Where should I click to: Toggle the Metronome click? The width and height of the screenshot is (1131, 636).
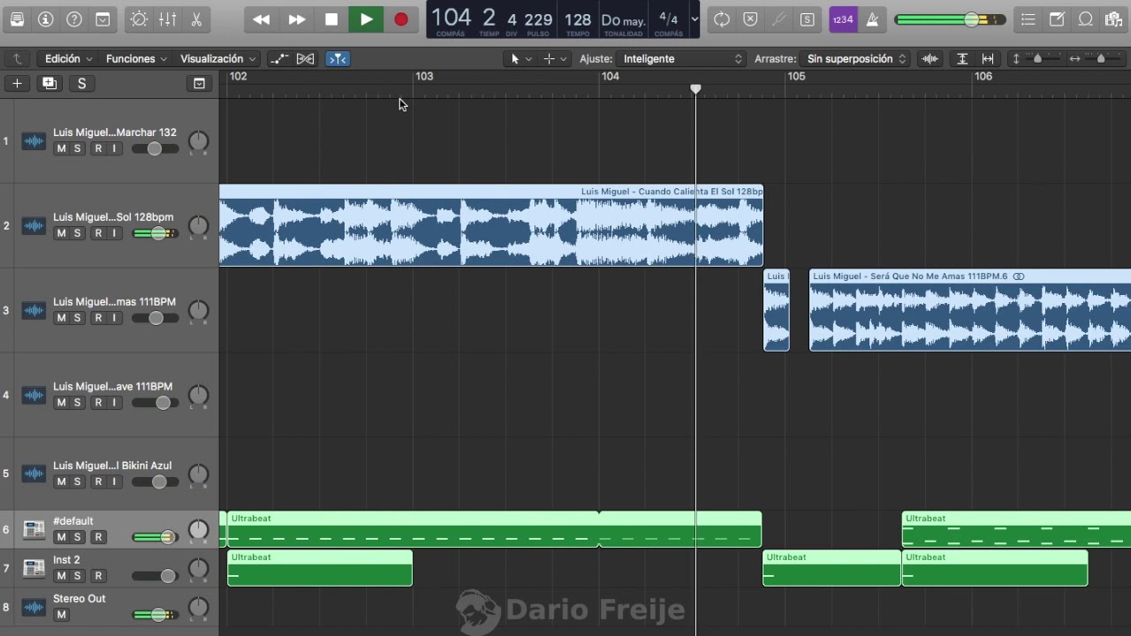coord(871,19)
